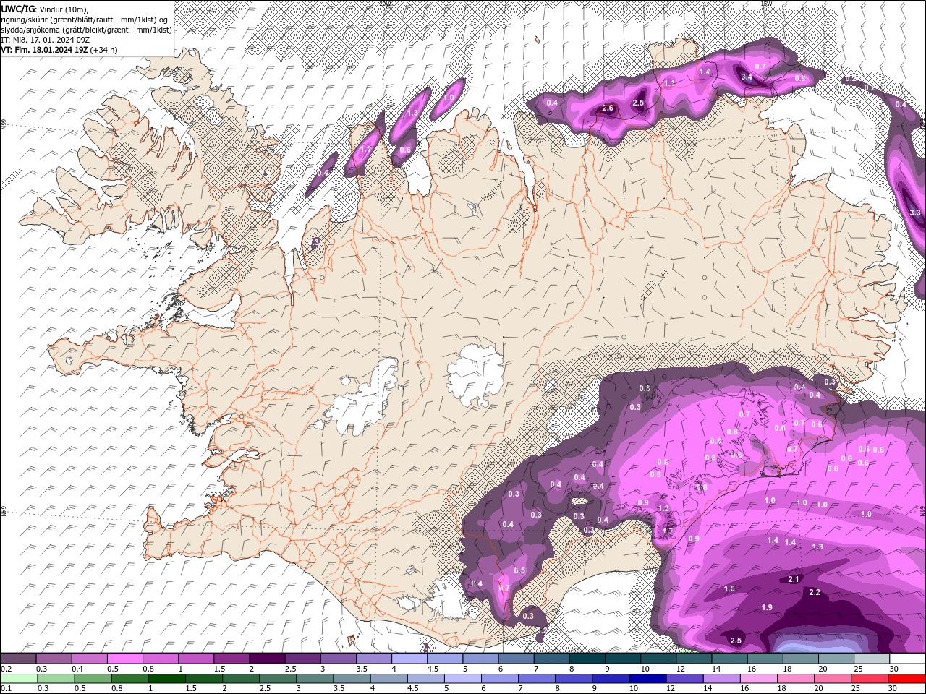Pick the dark green 1 swatch in the lower scale
Viewport: 926px width, 694px height.
click(x=167, y=679)
